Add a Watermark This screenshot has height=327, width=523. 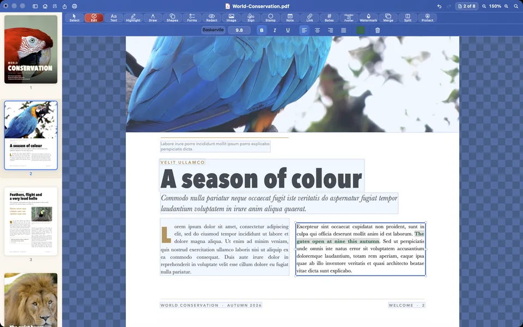coord(369,18)
